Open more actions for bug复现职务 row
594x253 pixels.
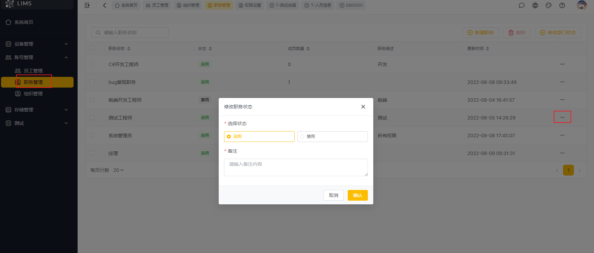pos(562,82)
